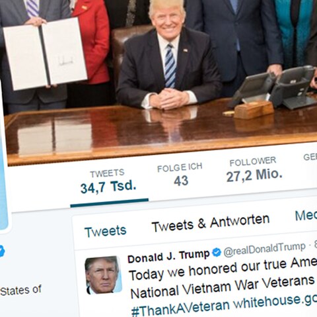The width and height of the screenshot is (317, 317).
Task: Click the tweet timestamp after the handle
Action: click(315, 244)
